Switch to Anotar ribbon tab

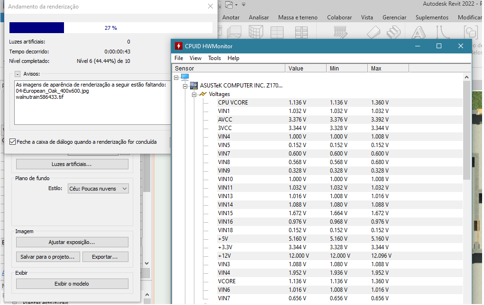(231, 17)
